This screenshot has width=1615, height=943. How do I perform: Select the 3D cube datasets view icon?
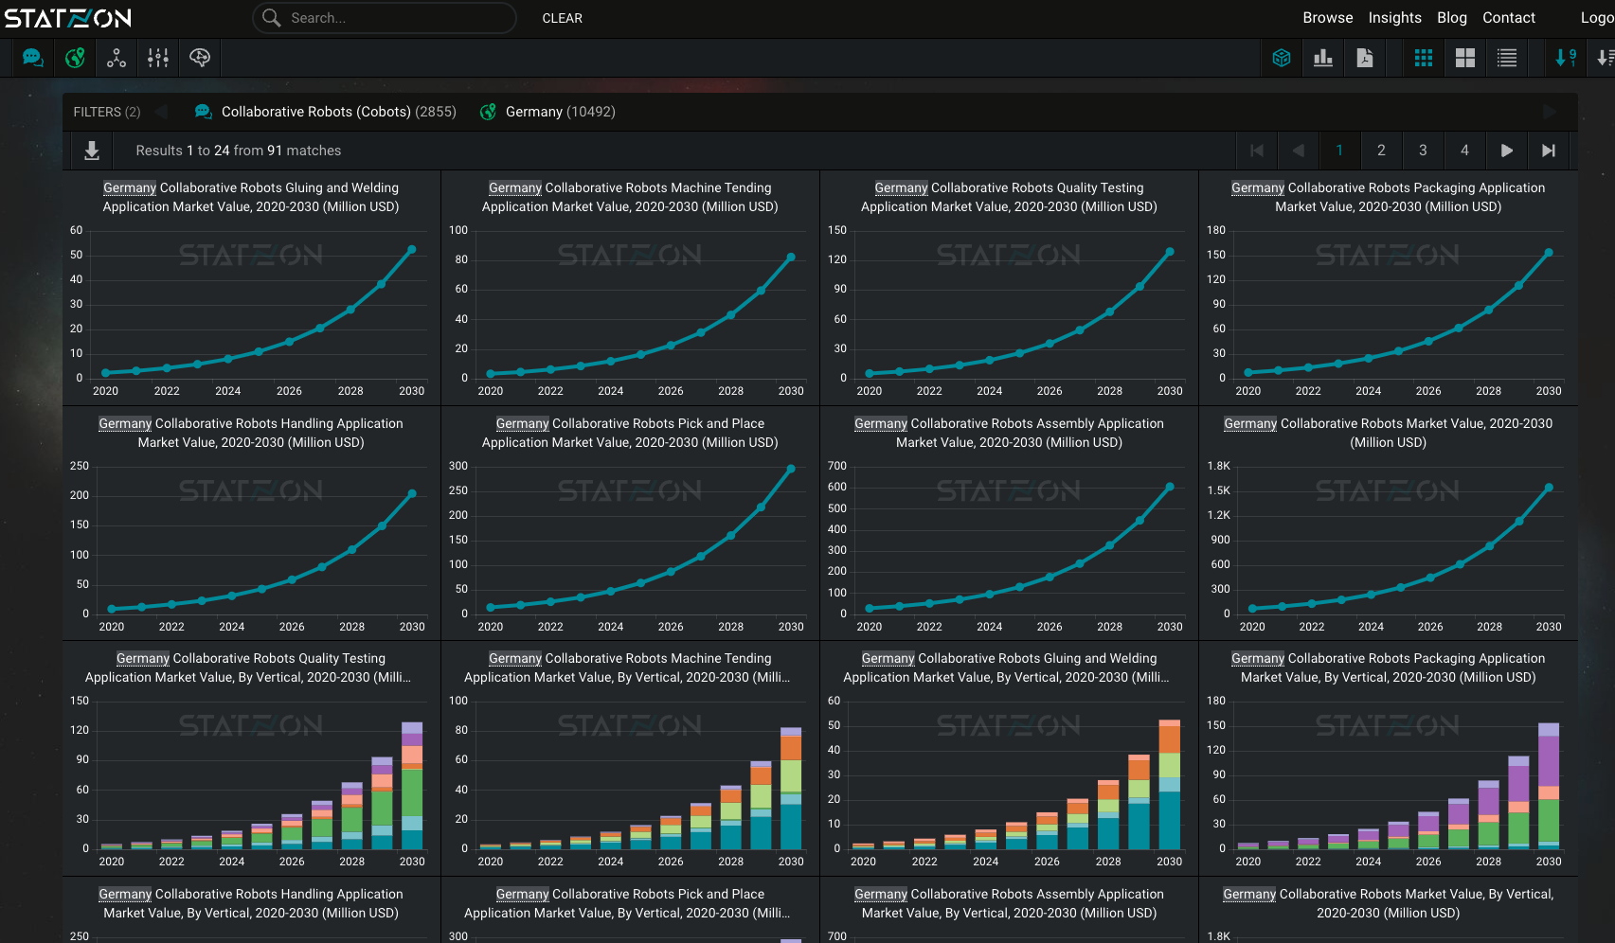coord(1282,58)
